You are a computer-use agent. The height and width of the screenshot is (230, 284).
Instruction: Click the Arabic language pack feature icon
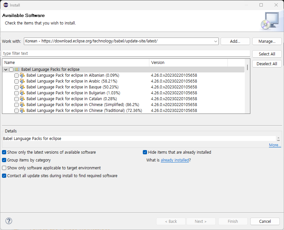pyautogui.click(x=22, y=81)
